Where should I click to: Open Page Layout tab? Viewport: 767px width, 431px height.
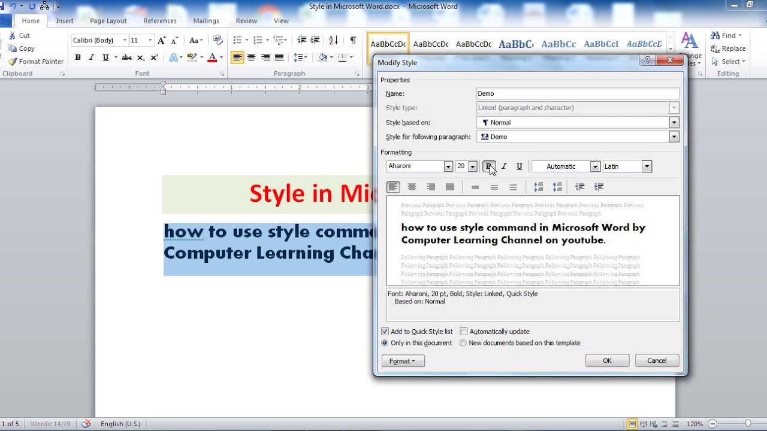[x=108, y=21]
